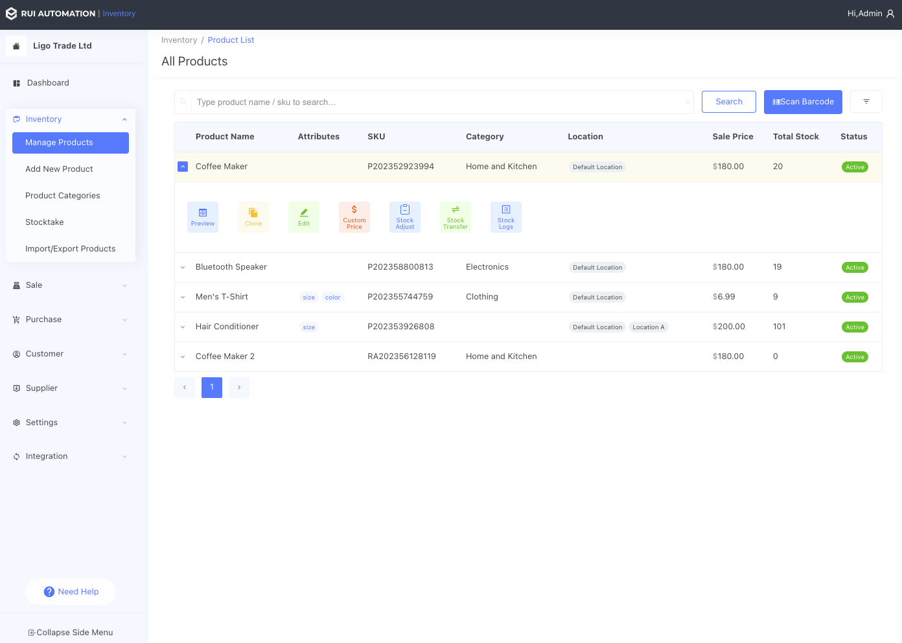The height and width of the screenshot is (643, 902).
Task: Expand the Bluetooth Speaker row
Action: [x=182, y=267]
